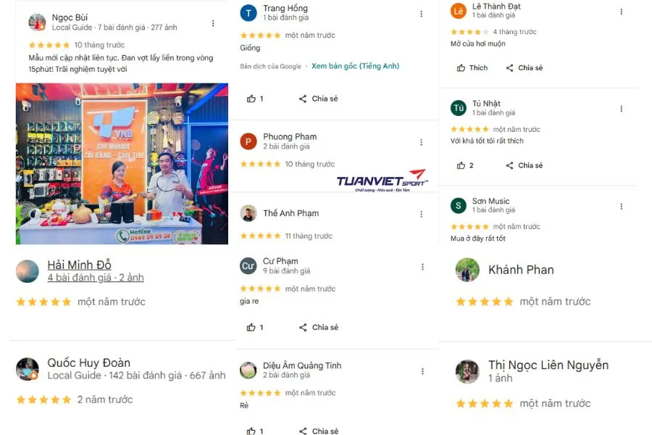
Task: Expand options for Sơn Music's review
Action: coord(622,207)
